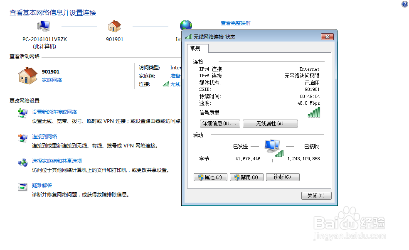Click the PC-20161011VRZK computer icon
Viewport: 409px width, 250px height.
click(43, 26)
